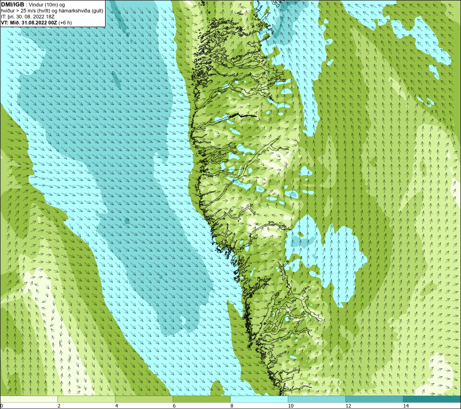Click the 0–2 pale color band in legend
Image resolution: width=461 pixels, height=409 pixels.
[x=29, y=399]
